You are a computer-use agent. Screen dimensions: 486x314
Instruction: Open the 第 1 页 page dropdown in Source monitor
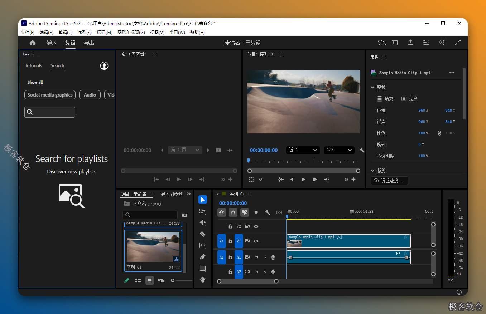(185, 150)
